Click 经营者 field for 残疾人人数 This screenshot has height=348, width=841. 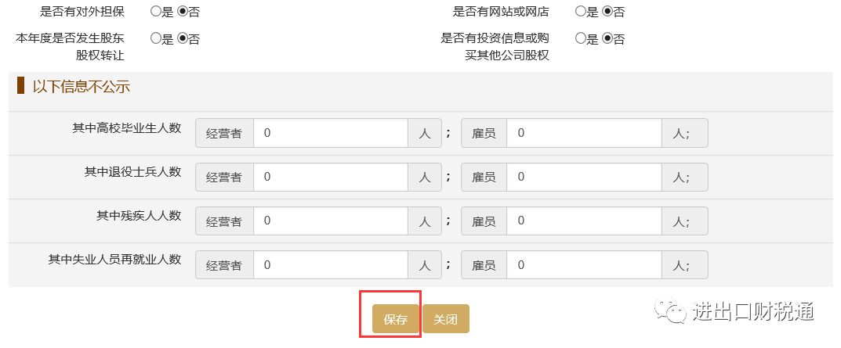tap(330, 221)
